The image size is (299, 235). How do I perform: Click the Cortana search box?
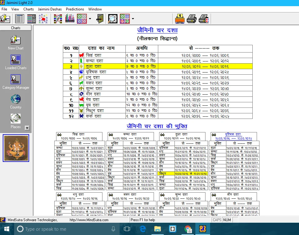66,229
